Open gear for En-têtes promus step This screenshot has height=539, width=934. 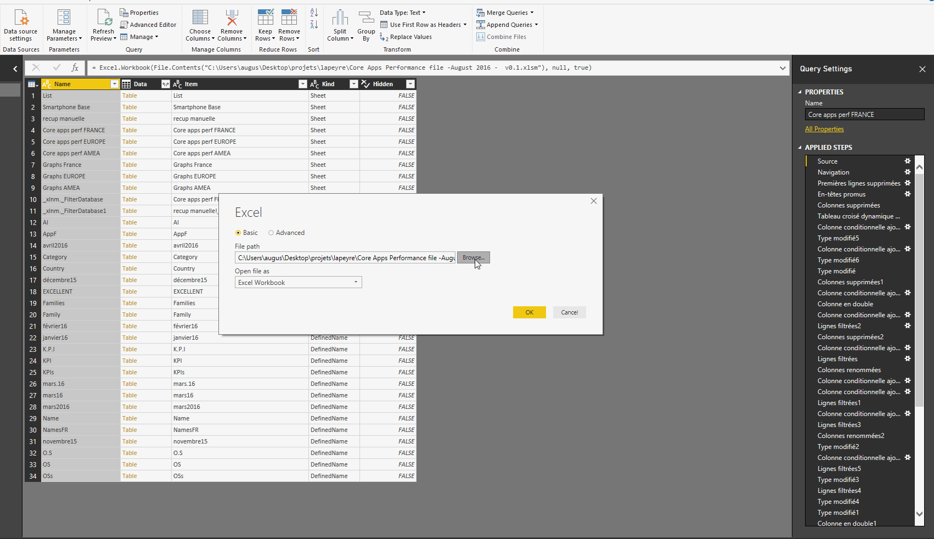(908, 194)
